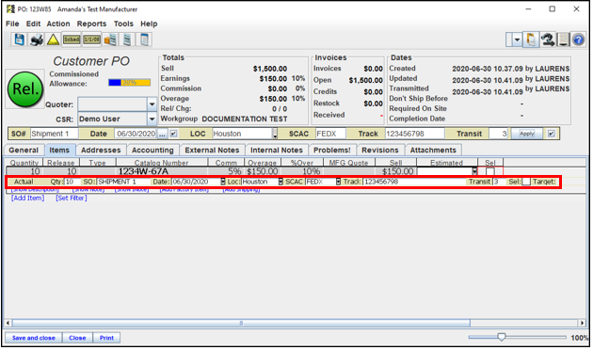The height and width of the screenshot is (350, 593).
Task: Click the zoom slider handle at bottom right
Action: pyautogui.click(x=502, y=337)
